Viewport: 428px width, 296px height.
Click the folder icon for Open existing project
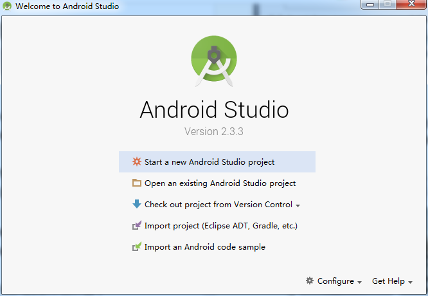pos(137,183)
